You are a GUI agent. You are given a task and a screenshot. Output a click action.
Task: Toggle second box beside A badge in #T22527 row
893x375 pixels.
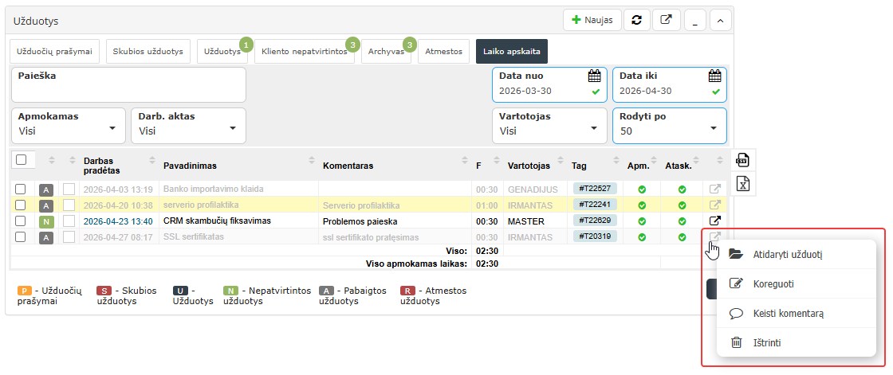pyautogui.click(x=69, y=189)
